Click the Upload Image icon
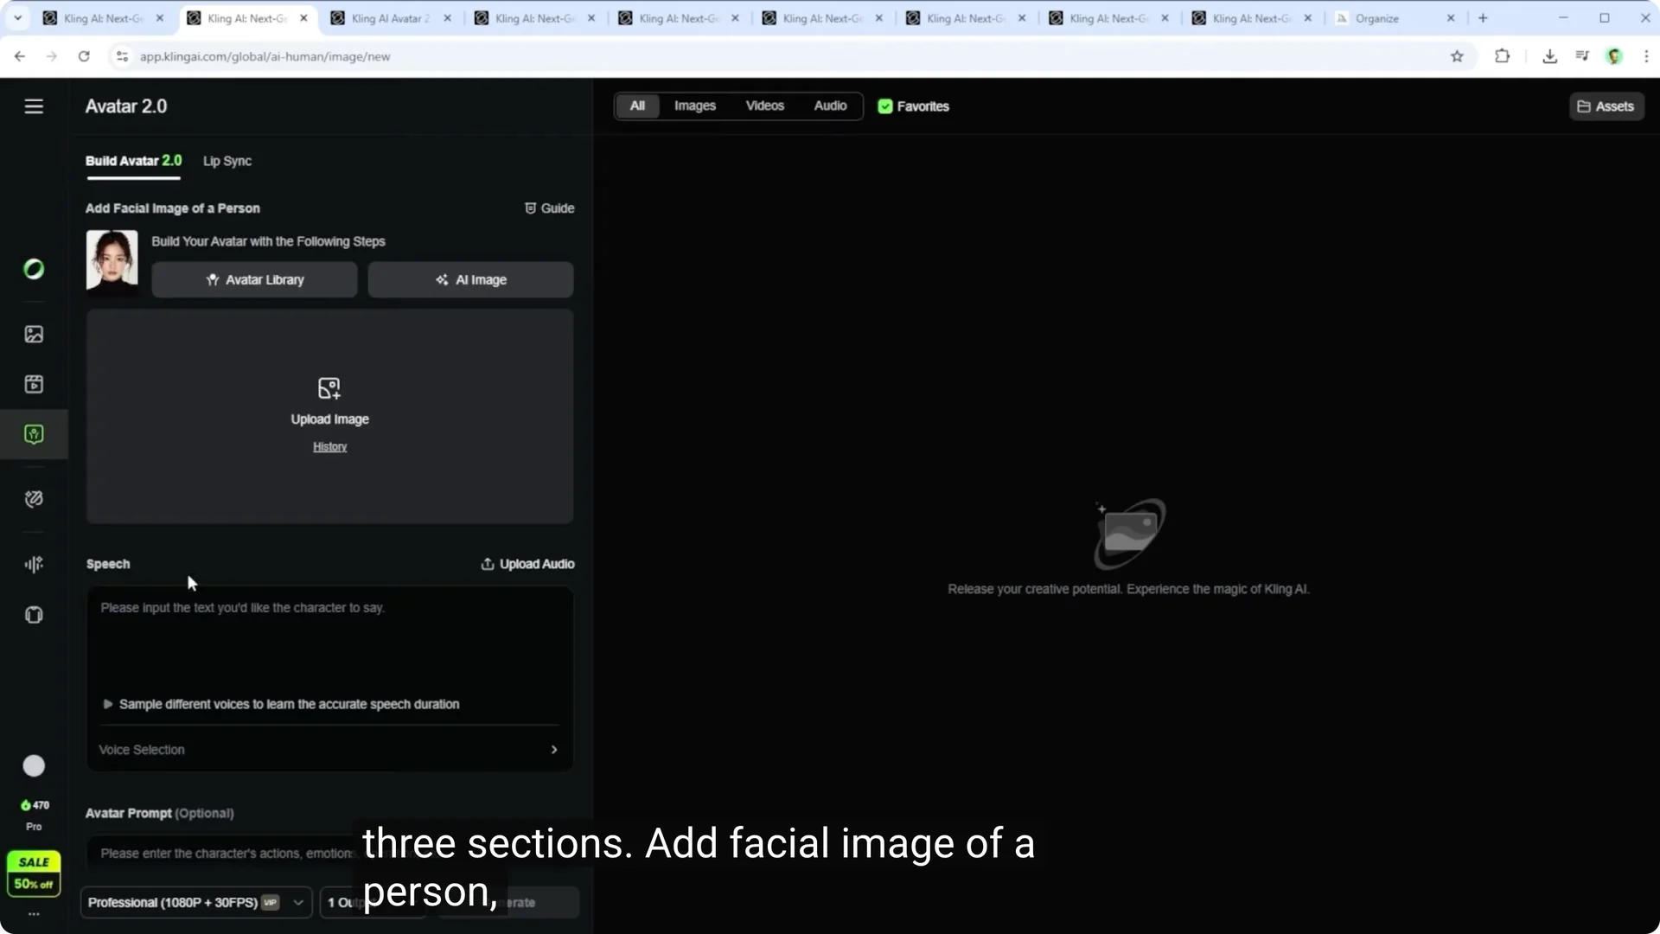 329,388
